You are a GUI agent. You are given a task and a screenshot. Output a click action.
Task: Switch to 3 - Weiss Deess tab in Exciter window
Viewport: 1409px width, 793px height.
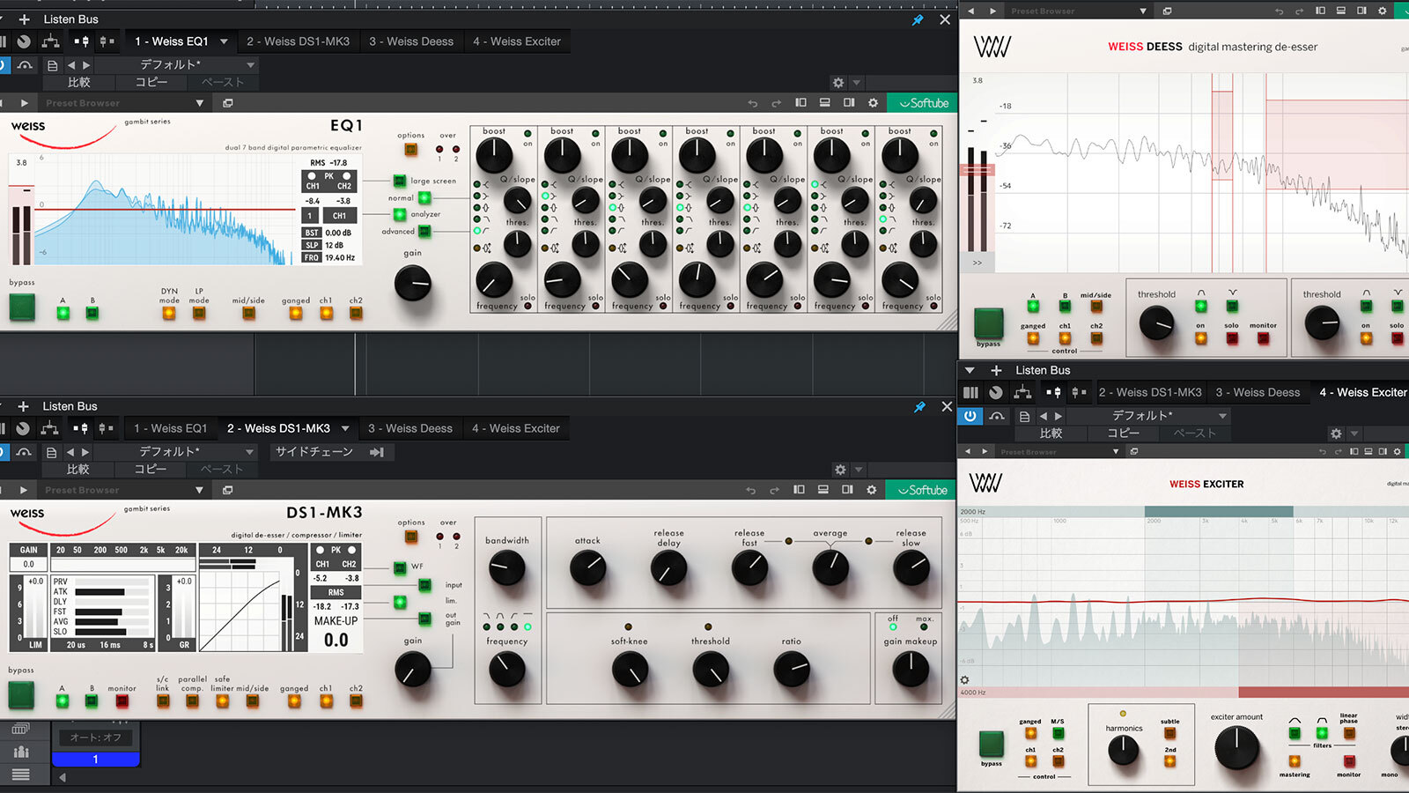pos(1258,392)
